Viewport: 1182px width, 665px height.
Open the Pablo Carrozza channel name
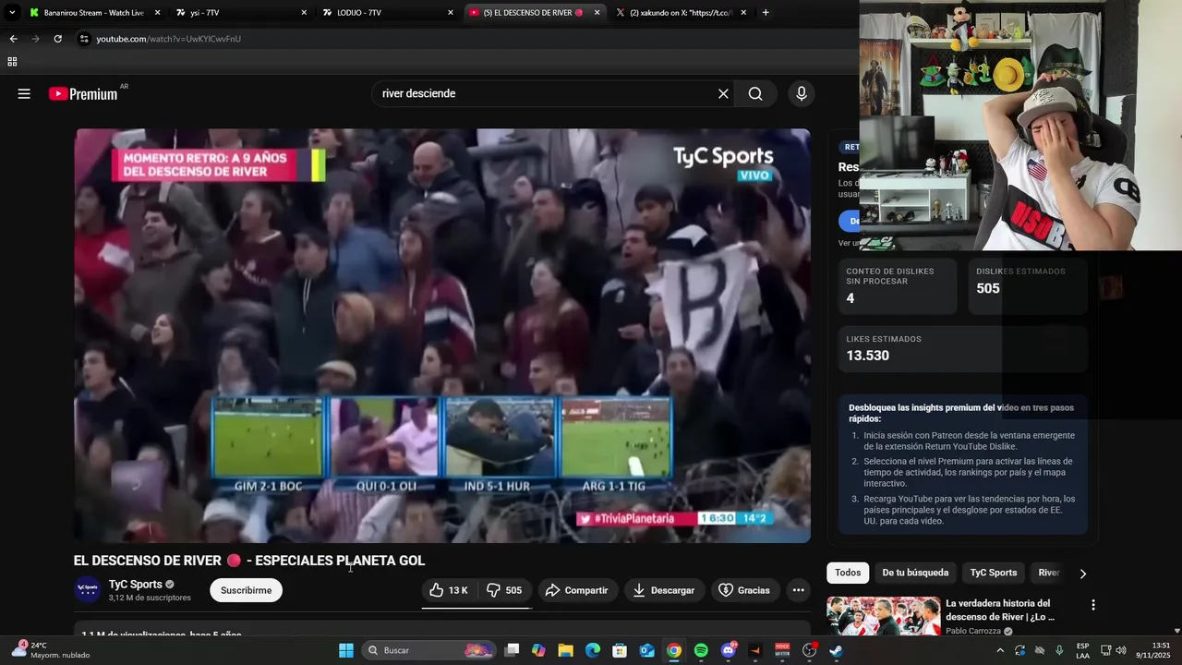click(973, 632)
